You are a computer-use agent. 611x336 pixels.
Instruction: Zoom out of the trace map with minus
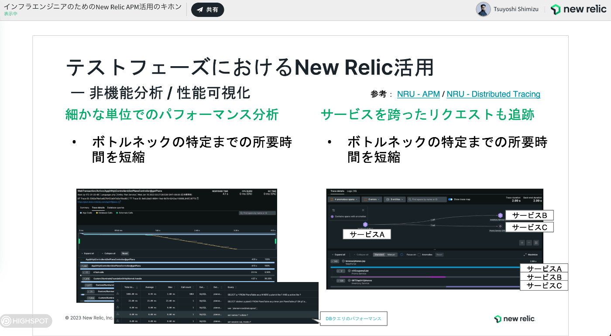click(529, 243)
